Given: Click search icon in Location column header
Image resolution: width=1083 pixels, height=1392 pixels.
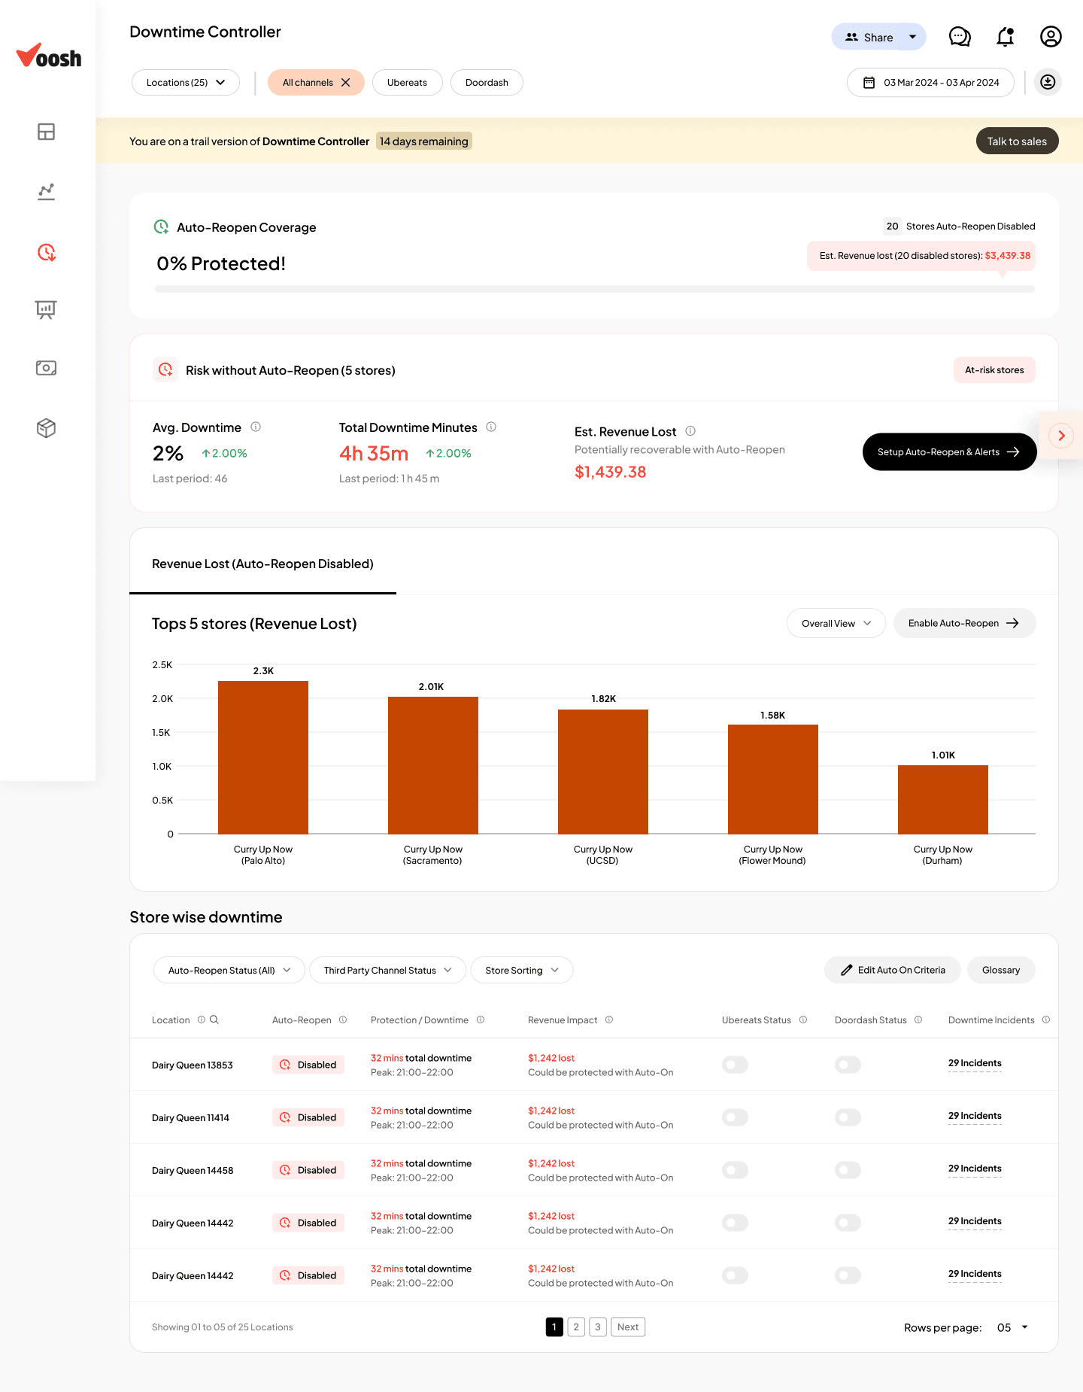Looking at the screenshot, I should (214, 1020).
